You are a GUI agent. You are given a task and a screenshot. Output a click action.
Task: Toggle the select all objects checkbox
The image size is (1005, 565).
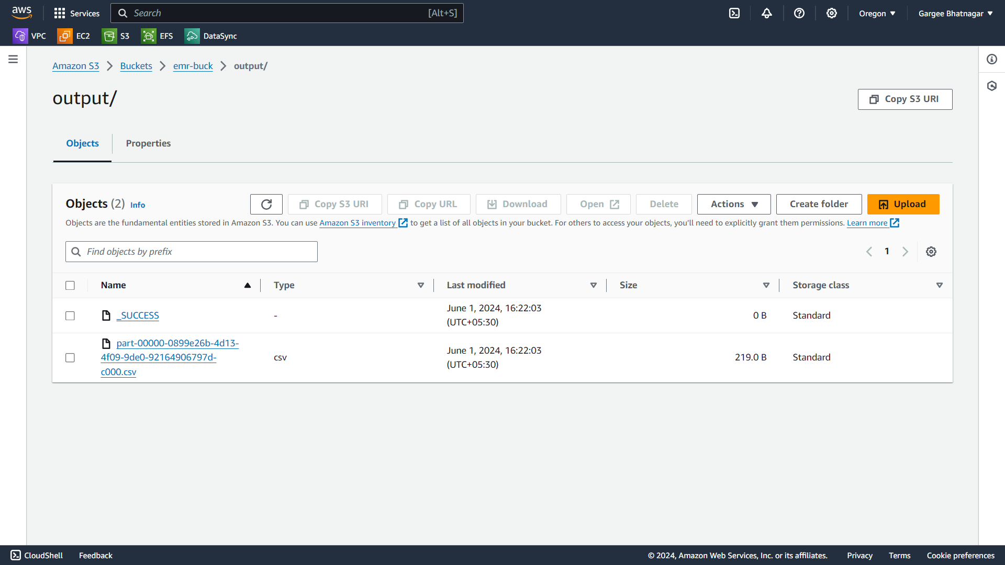click(70, 285)
